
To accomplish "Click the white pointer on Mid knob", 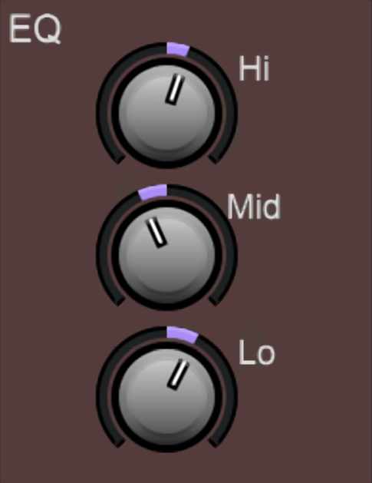I will click(156, 232).
